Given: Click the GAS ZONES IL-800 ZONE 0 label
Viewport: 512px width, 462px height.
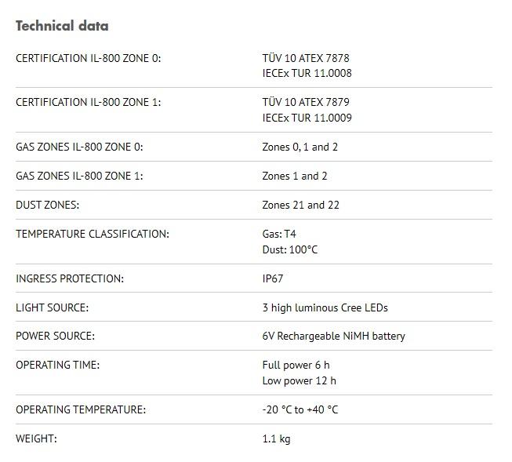Looking at the screenshot, I should point(79,147).
